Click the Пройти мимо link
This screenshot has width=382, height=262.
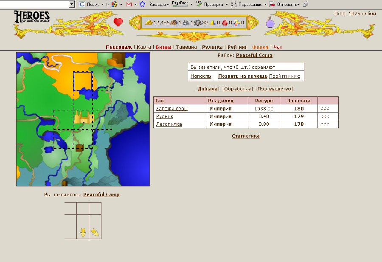pyautogui.click(x=284, y=76)
